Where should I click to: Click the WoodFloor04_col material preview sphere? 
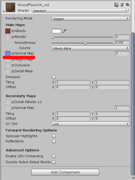point(10,7)
